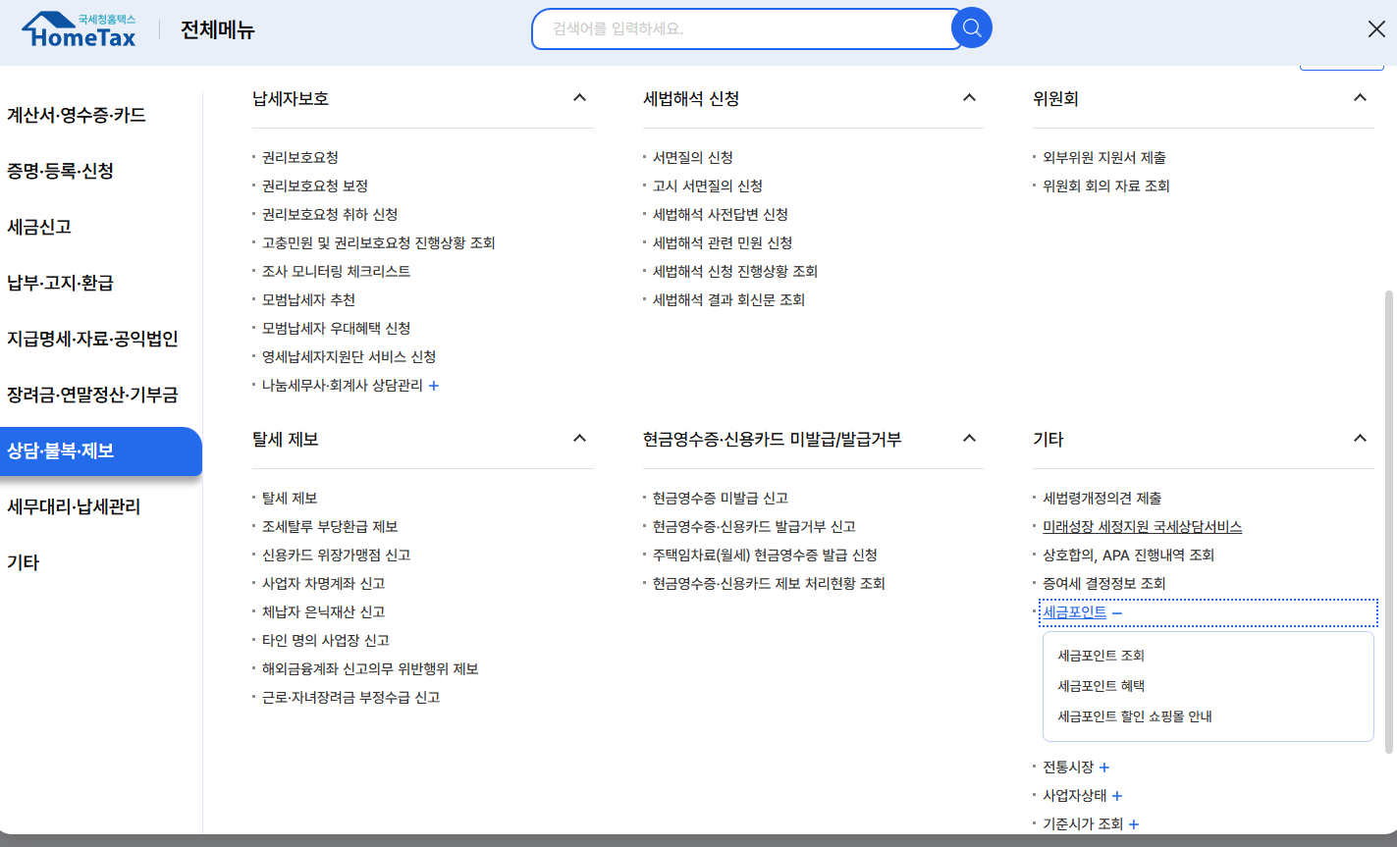Collapse the 납세자보호 section
Viewport: 1397px width, 847px height.
pyautogui.click(x=579, y=97)
